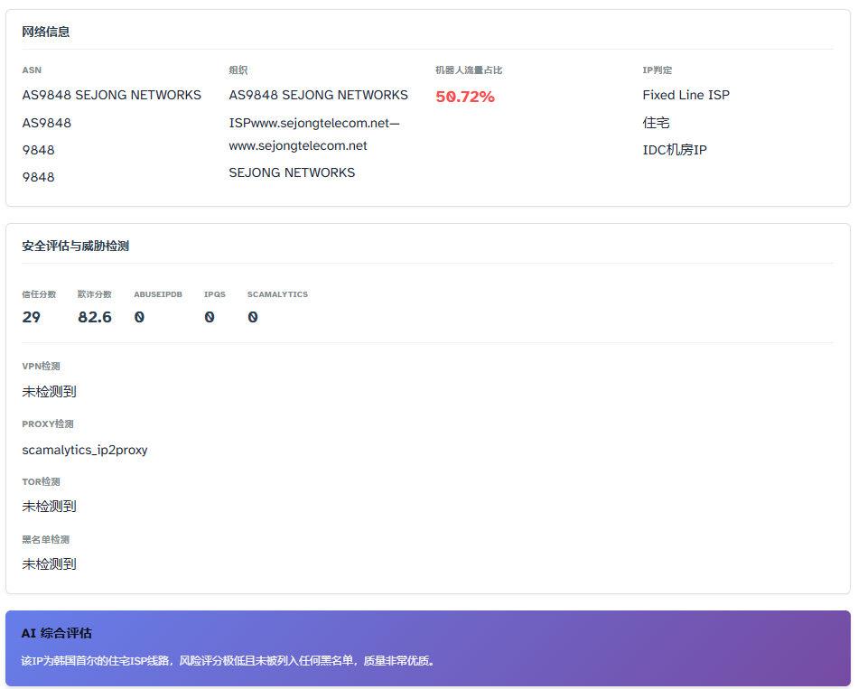Click the 住宅 IP type value
The image size is (858, 689).
click(656, 123)
